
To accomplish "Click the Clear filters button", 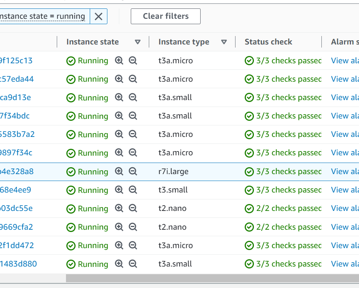I will [165, 16].
